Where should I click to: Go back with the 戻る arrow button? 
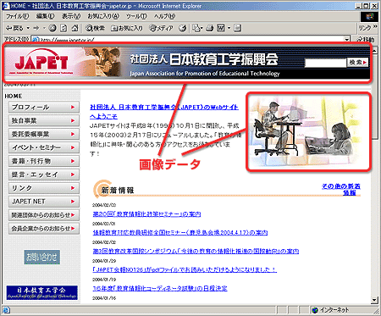click(x=14, y=28)
